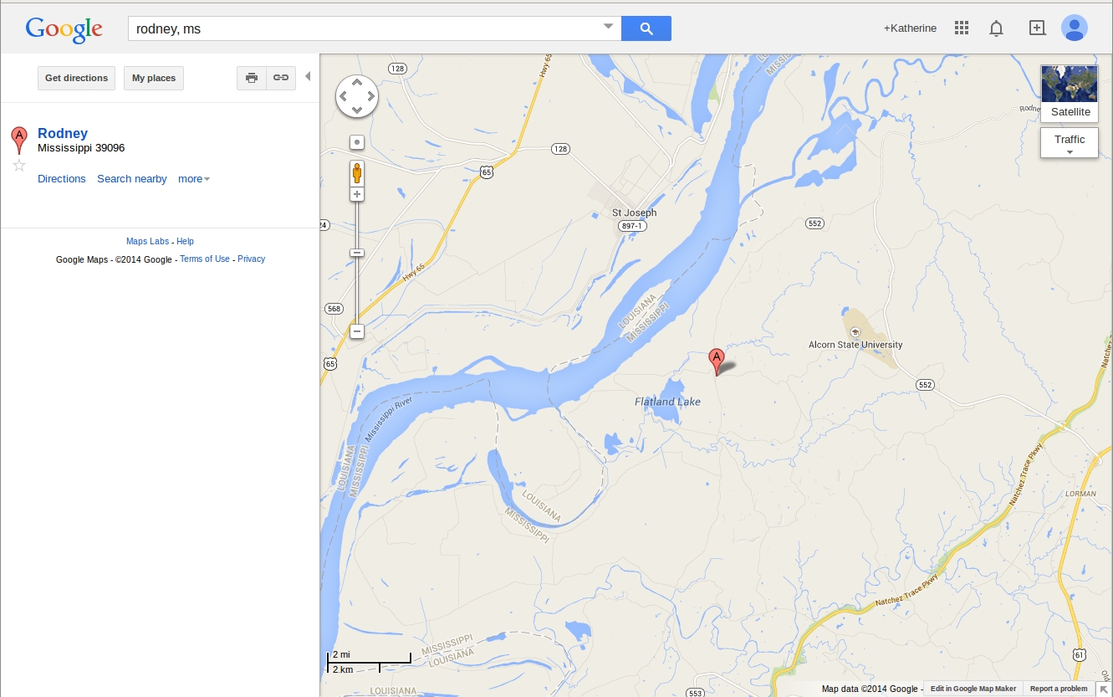Screen dimensions: 1113x697
Task: Click inside the search text field
Action: tap(366, 28)
